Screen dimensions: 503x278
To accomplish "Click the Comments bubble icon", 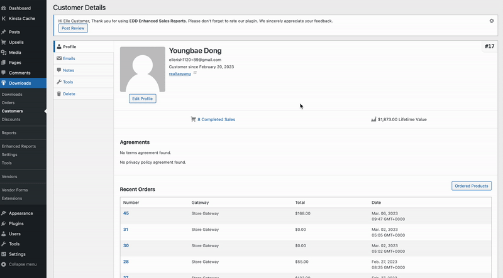I will pos(4,73).
